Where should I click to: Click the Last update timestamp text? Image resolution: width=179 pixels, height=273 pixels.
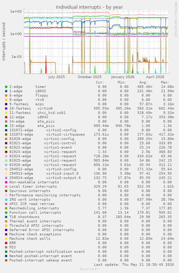coord(134,265)
